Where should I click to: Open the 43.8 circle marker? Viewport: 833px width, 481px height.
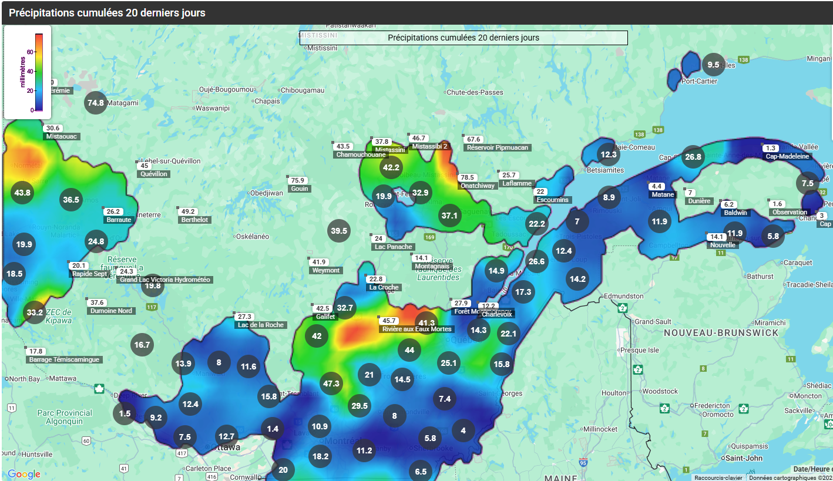(x=23, y=193)
